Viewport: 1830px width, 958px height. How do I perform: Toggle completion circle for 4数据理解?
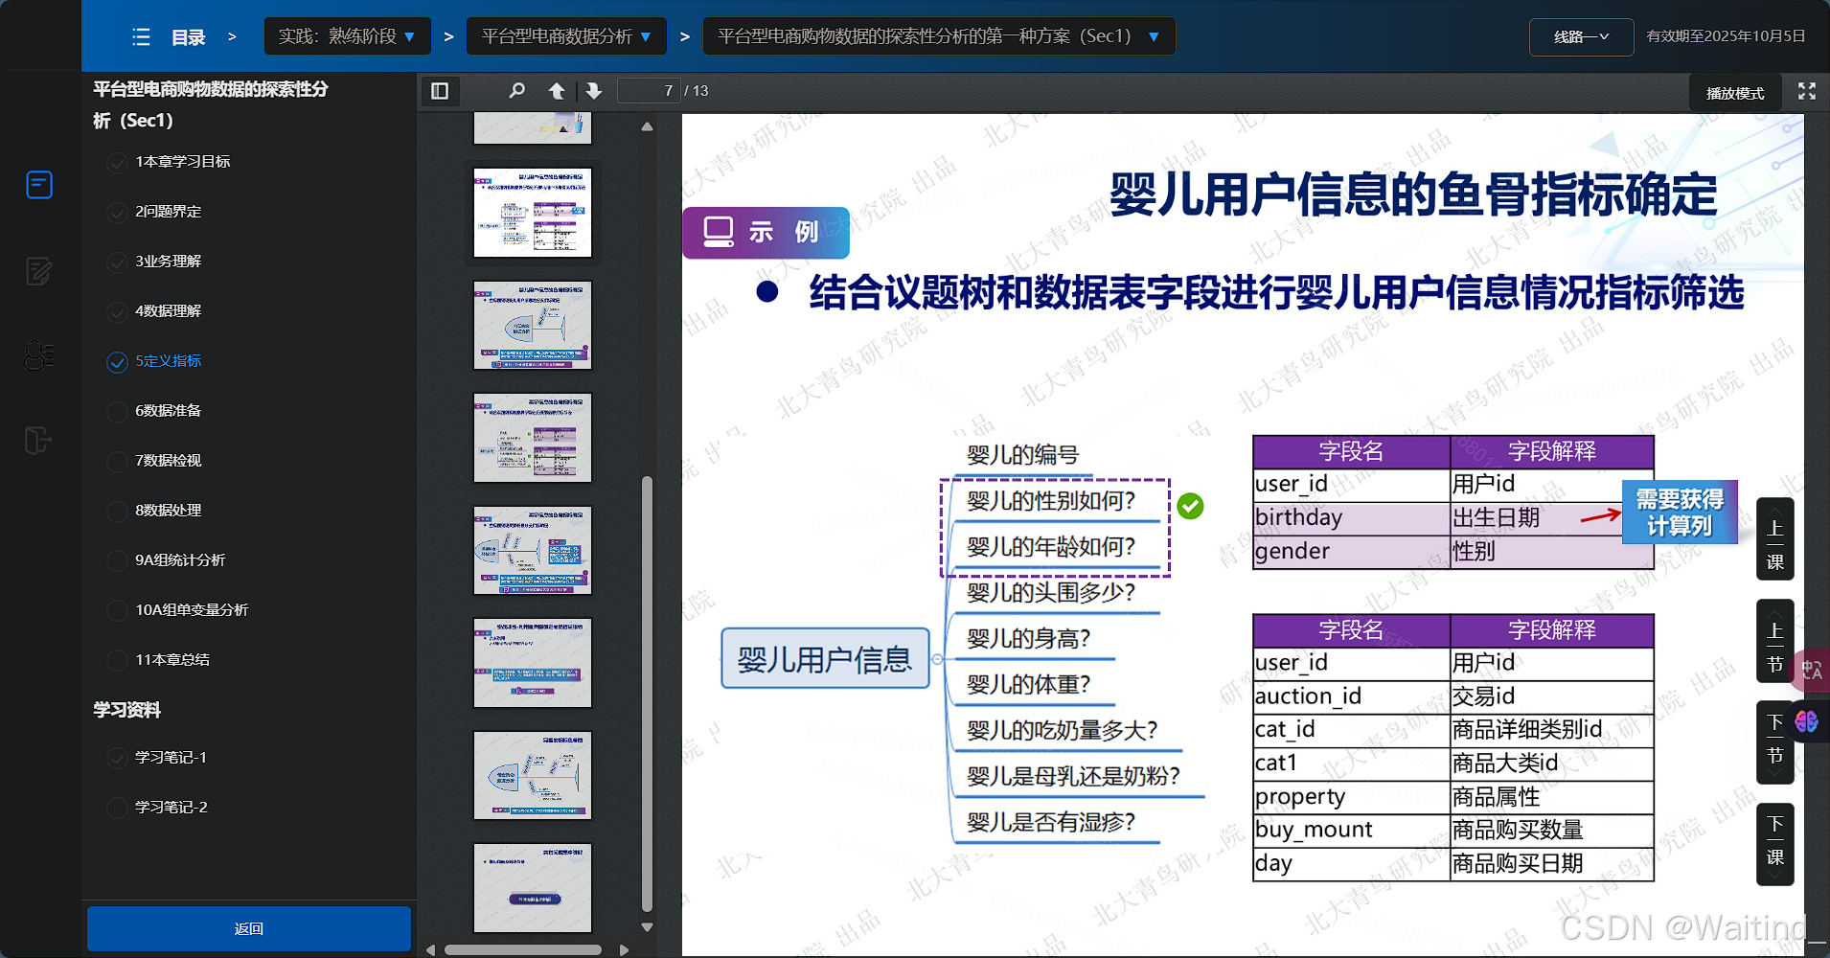point(117,312)
